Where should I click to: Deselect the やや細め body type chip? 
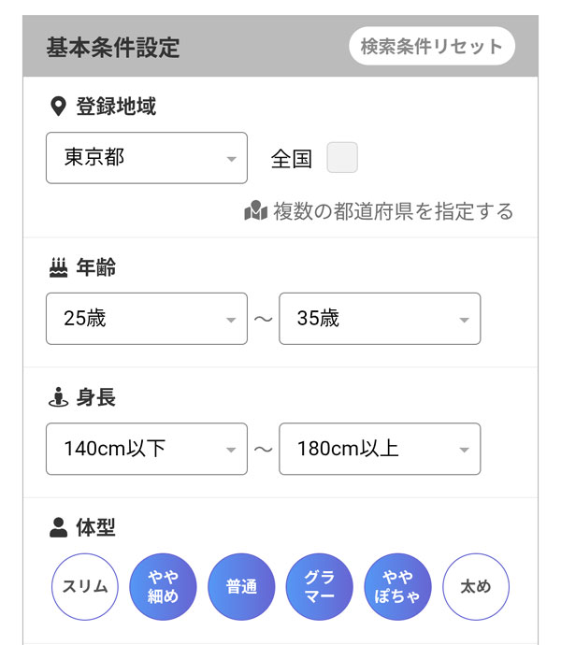point(163,588)
